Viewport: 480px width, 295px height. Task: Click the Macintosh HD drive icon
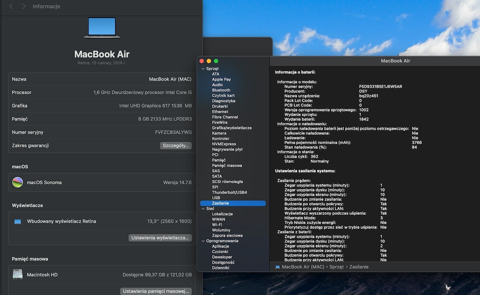pyautogui.click(x=18, y=274)
